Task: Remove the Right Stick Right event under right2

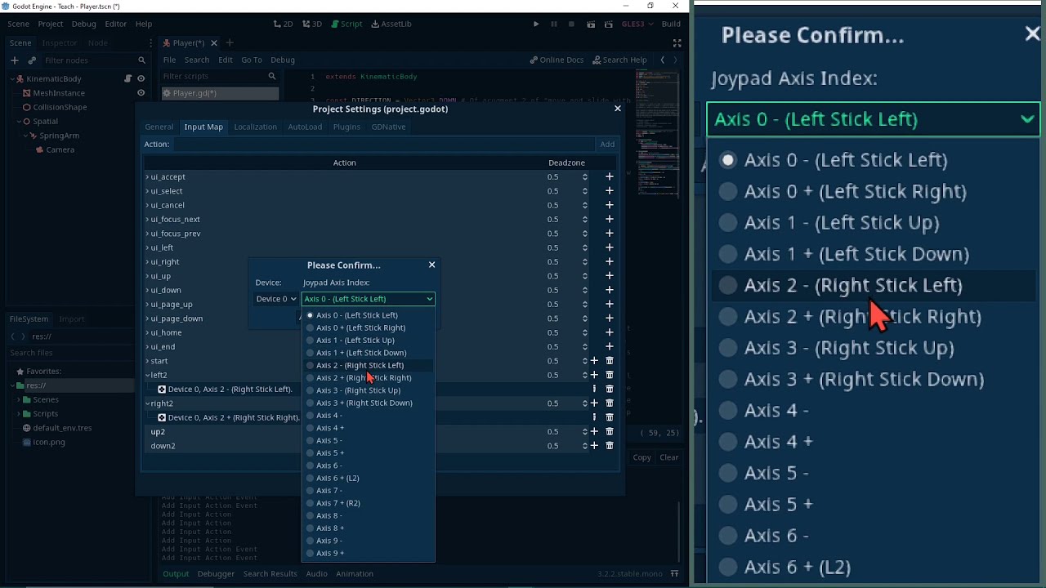Action: pos(610,417)
